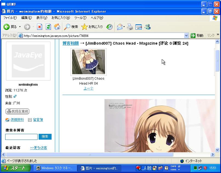
Task: Open the >>更多访客 visitors link
Action: click(39, 148)
